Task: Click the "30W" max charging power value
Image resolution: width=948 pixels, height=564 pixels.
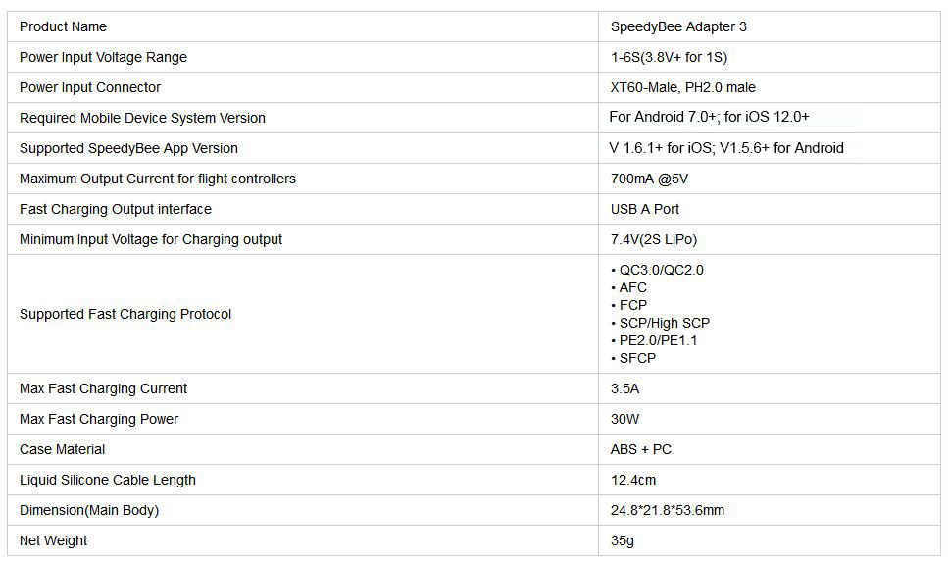Action: [x=624, y=419]
